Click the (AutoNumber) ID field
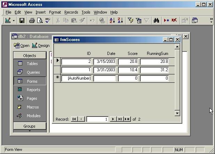Image resolution: width=215 pixels, height=154 pixels. pyautogui.click(x=76, y=78)
